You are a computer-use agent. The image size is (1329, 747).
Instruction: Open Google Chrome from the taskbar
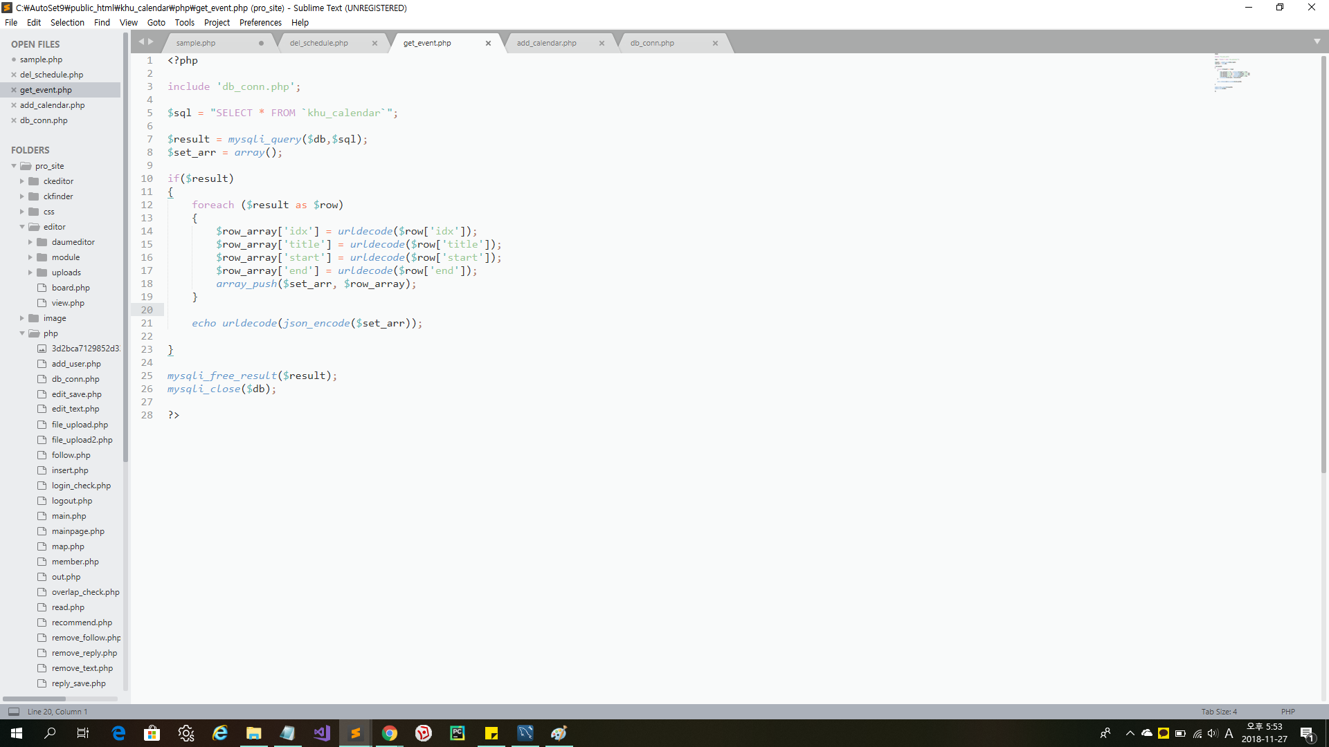390,733
